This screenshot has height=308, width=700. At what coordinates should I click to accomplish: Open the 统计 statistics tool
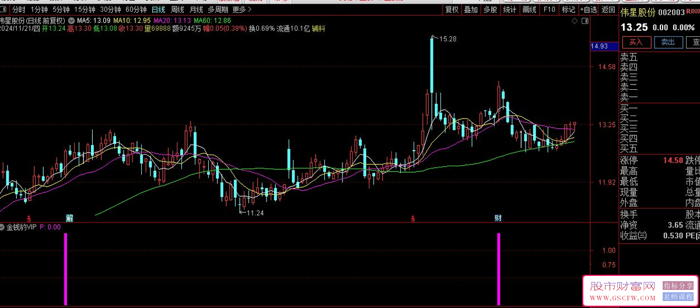510,9
